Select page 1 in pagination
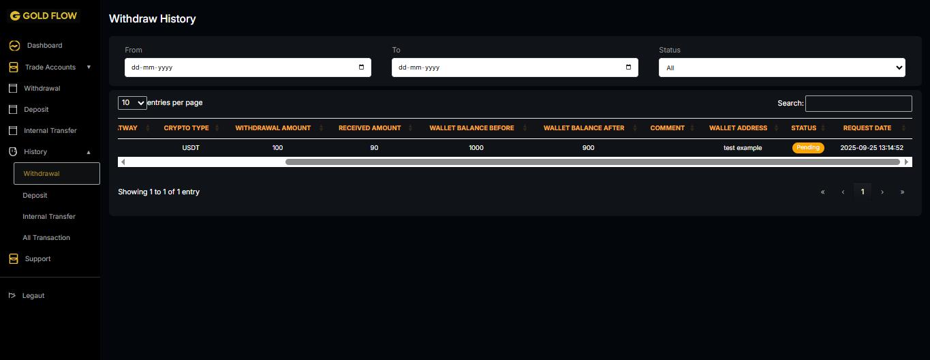 pyautogui.click(x=863, y=192)
